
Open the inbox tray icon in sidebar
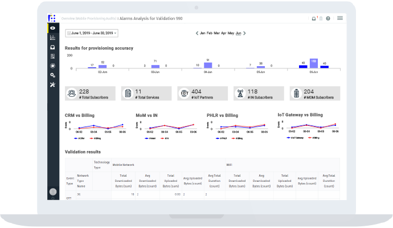(52, 47)
